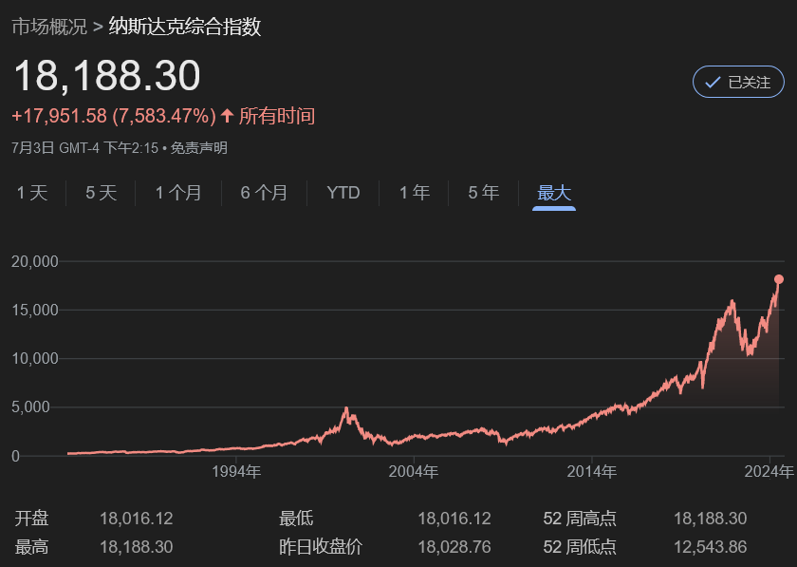
Task: Toggle the 已关注 following button
Action: [x=738, y=82]
